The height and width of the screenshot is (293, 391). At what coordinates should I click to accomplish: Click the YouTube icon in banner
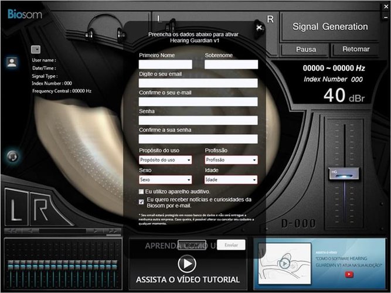(349, 275)
